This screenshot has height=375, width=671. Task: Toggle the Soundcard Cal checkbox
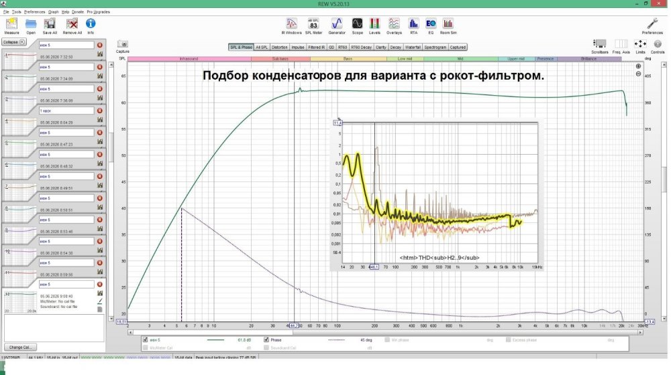point(266,348)
